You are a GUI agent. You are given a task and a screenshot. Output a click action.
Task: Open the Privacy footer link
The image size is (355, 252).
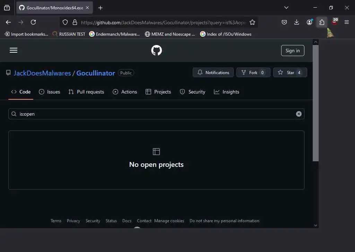tap(73, 221)
